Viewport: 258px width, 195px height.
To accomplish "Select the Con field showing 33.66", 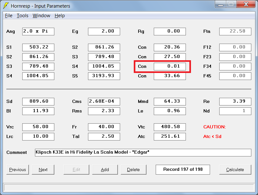I will 170,76.
